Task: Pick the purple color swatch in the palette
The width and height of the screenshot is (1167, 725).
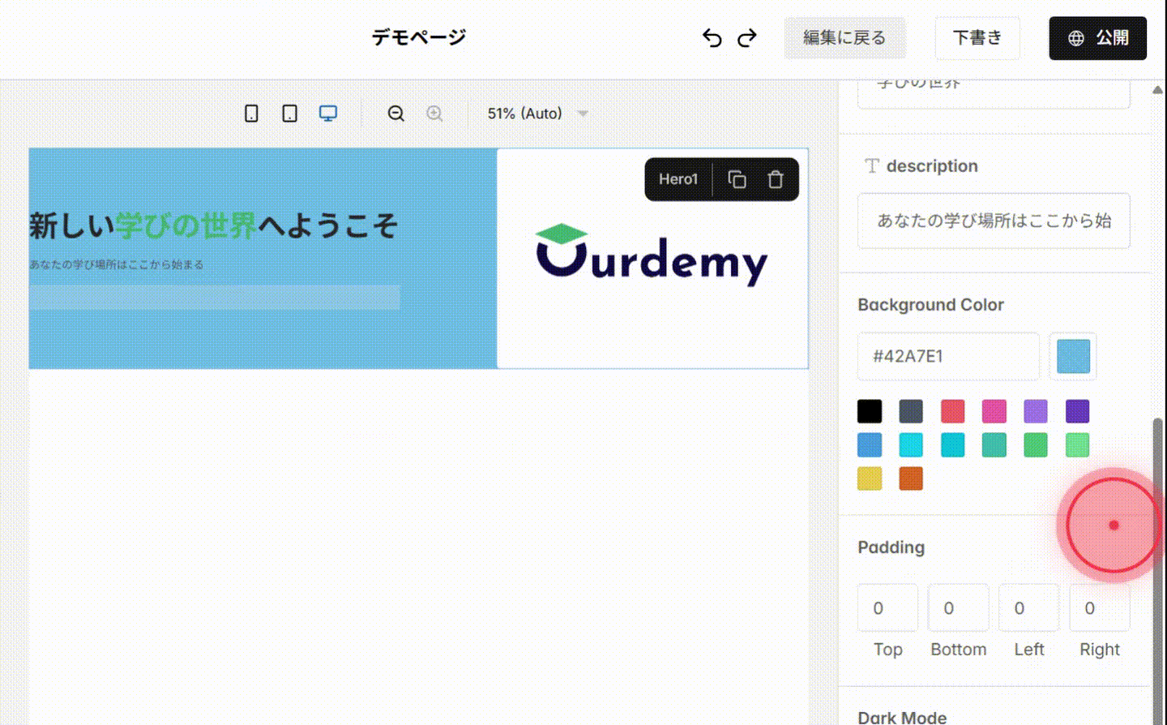Action: [1036, 411]
